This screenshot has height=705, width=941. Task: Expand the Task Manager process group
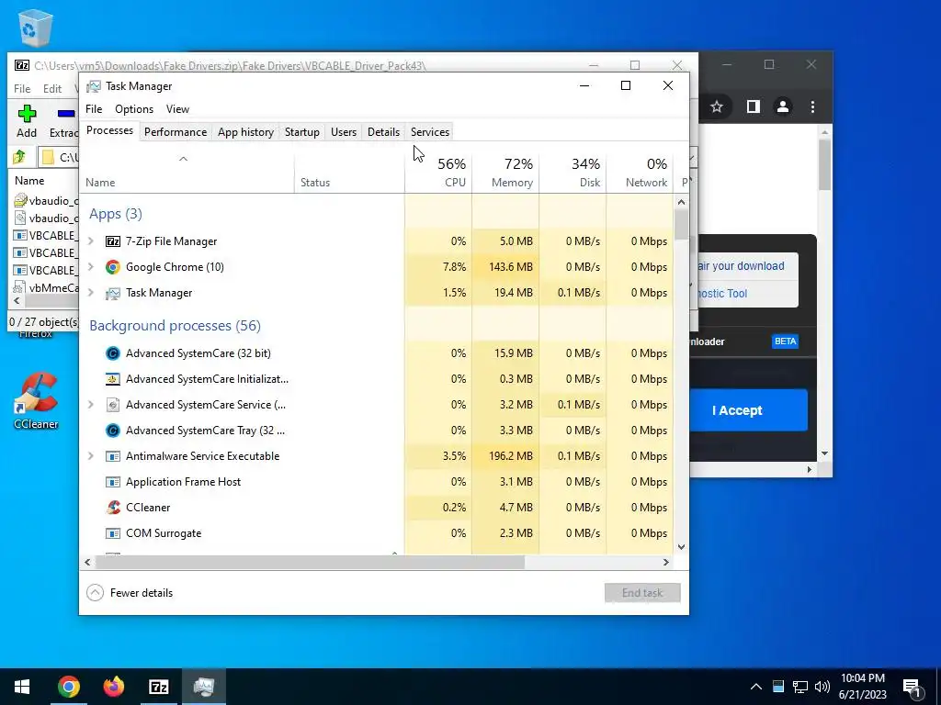(91, 293)
